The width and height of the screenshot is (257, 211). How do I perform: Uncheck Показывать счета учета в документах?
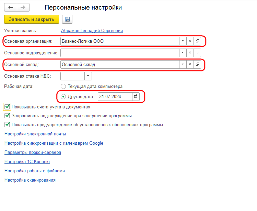[x=7, y=107]
